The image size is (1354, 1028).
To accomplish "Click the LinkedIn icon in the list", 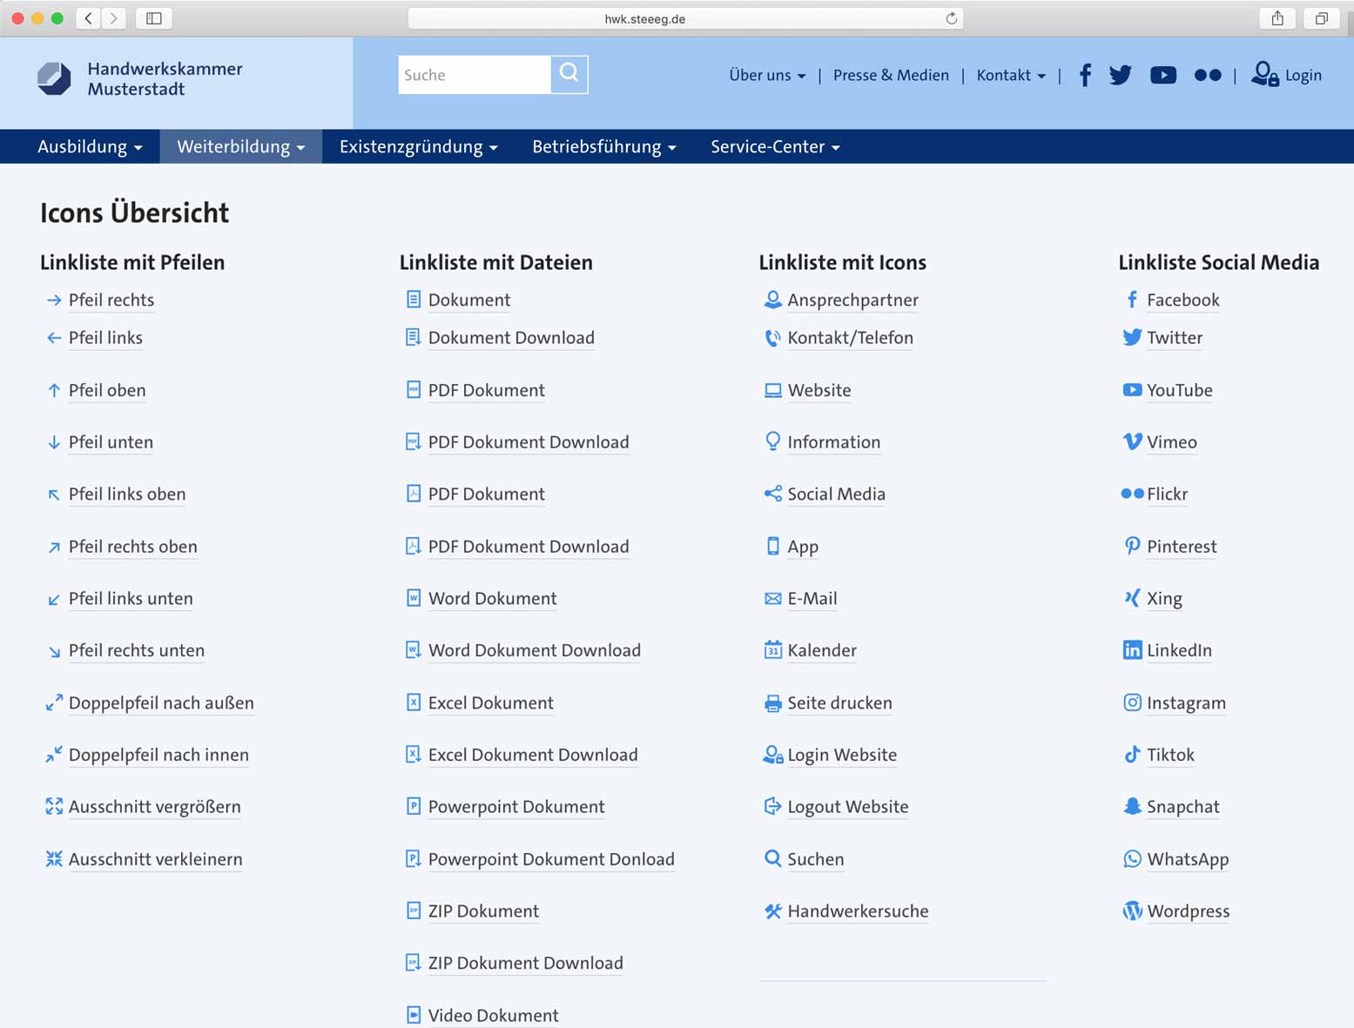I will coord(1132,650).
